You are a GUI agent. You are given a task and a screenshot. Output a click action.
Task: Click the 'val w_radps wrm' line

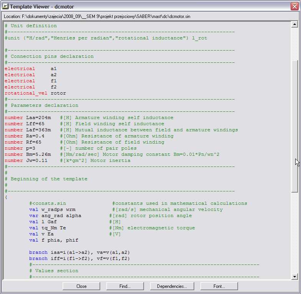tap(52, 209)
